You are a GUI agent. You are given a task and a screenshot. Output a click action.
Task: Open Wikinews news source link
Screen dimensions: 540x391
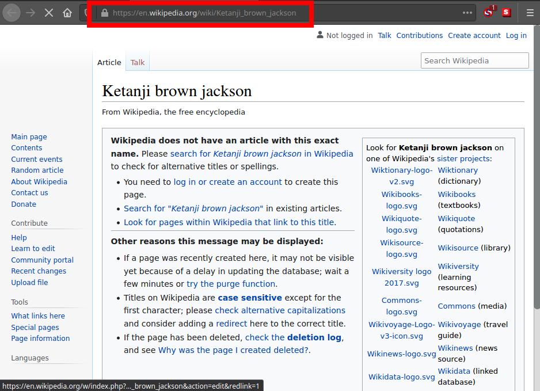[455, 348]
